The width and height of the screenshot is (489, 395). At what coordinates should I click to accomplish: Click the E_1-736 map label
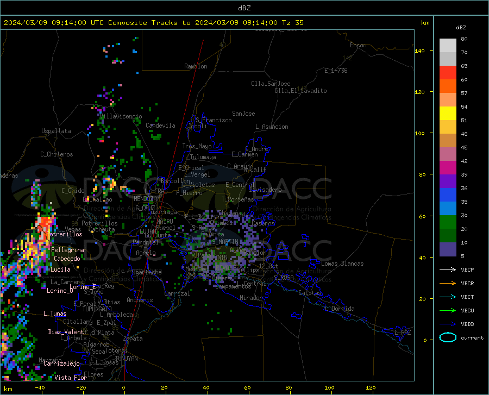(336, 71)
